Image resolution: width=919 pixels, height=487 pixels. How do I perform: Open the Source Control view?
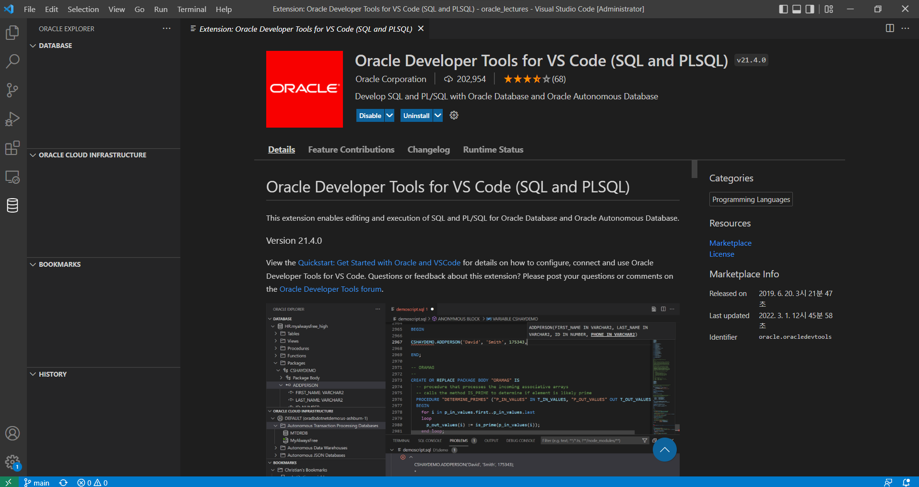click(x=12, y=90)
